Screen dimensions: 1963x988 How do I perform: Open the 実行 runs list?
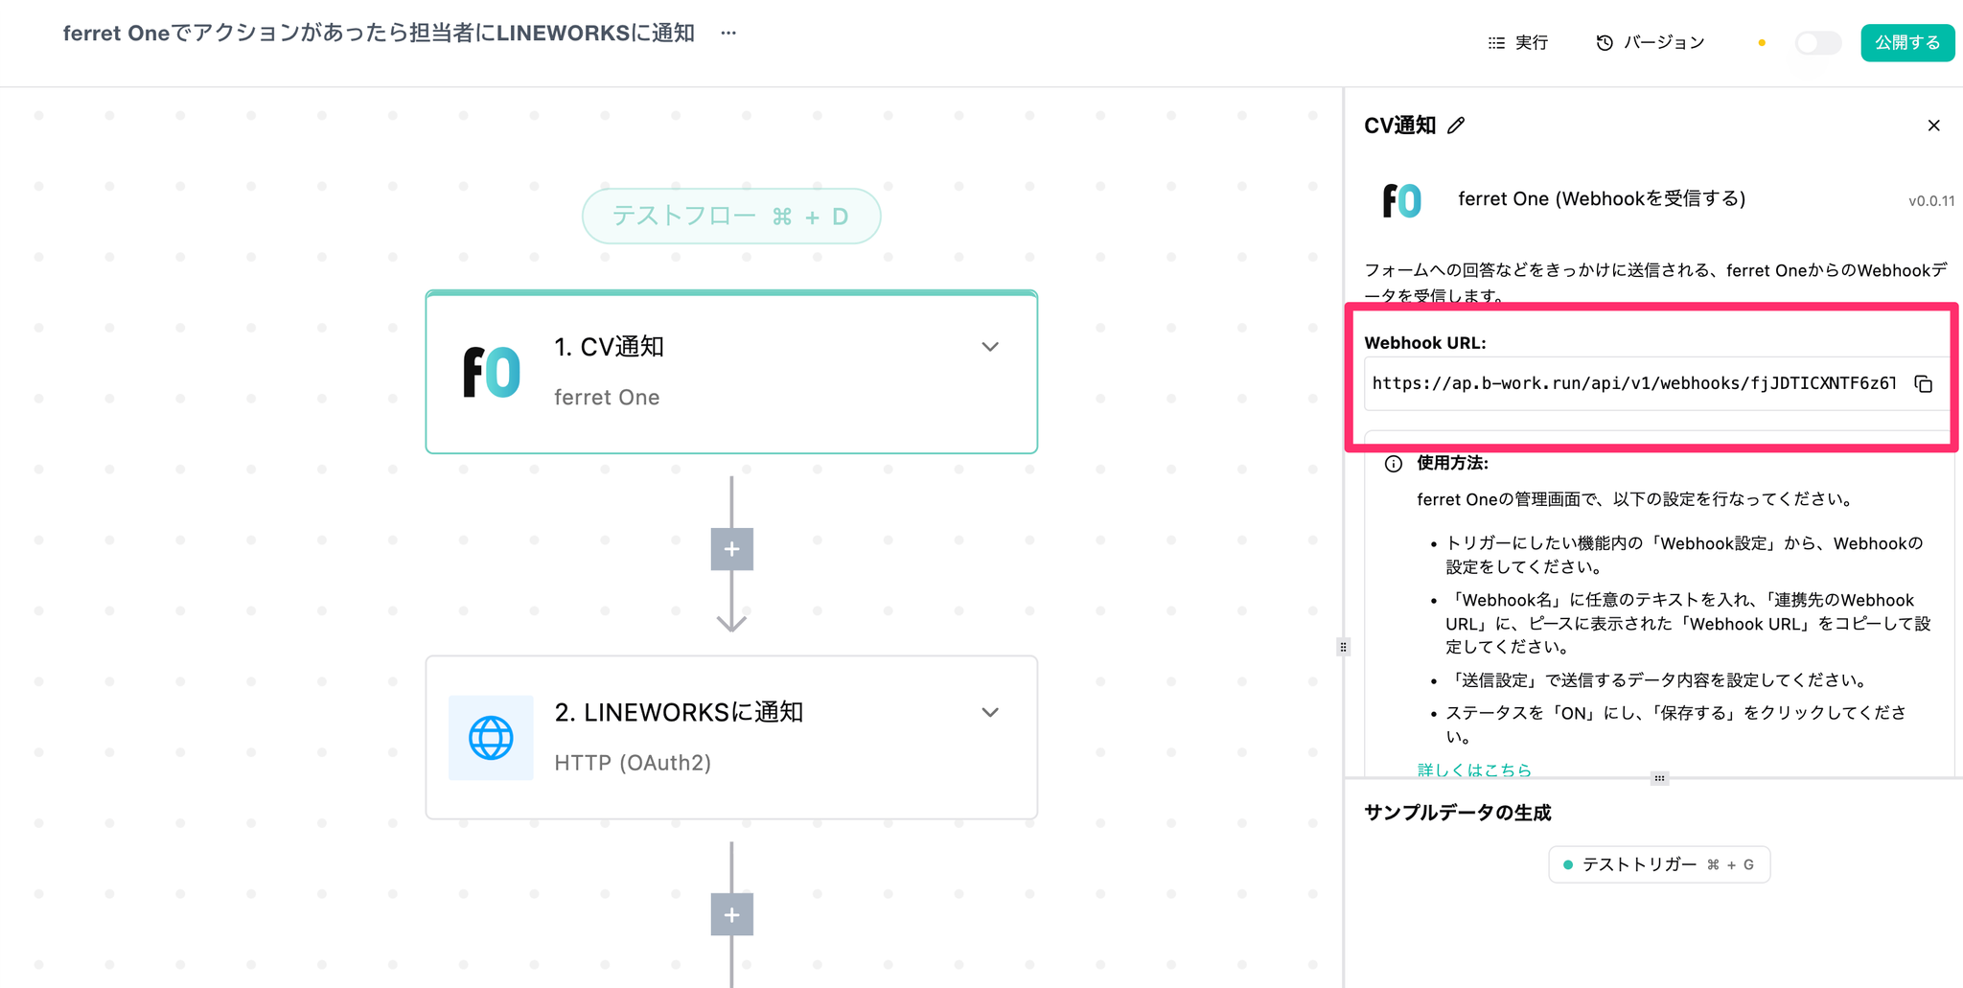click(1518, 43)
